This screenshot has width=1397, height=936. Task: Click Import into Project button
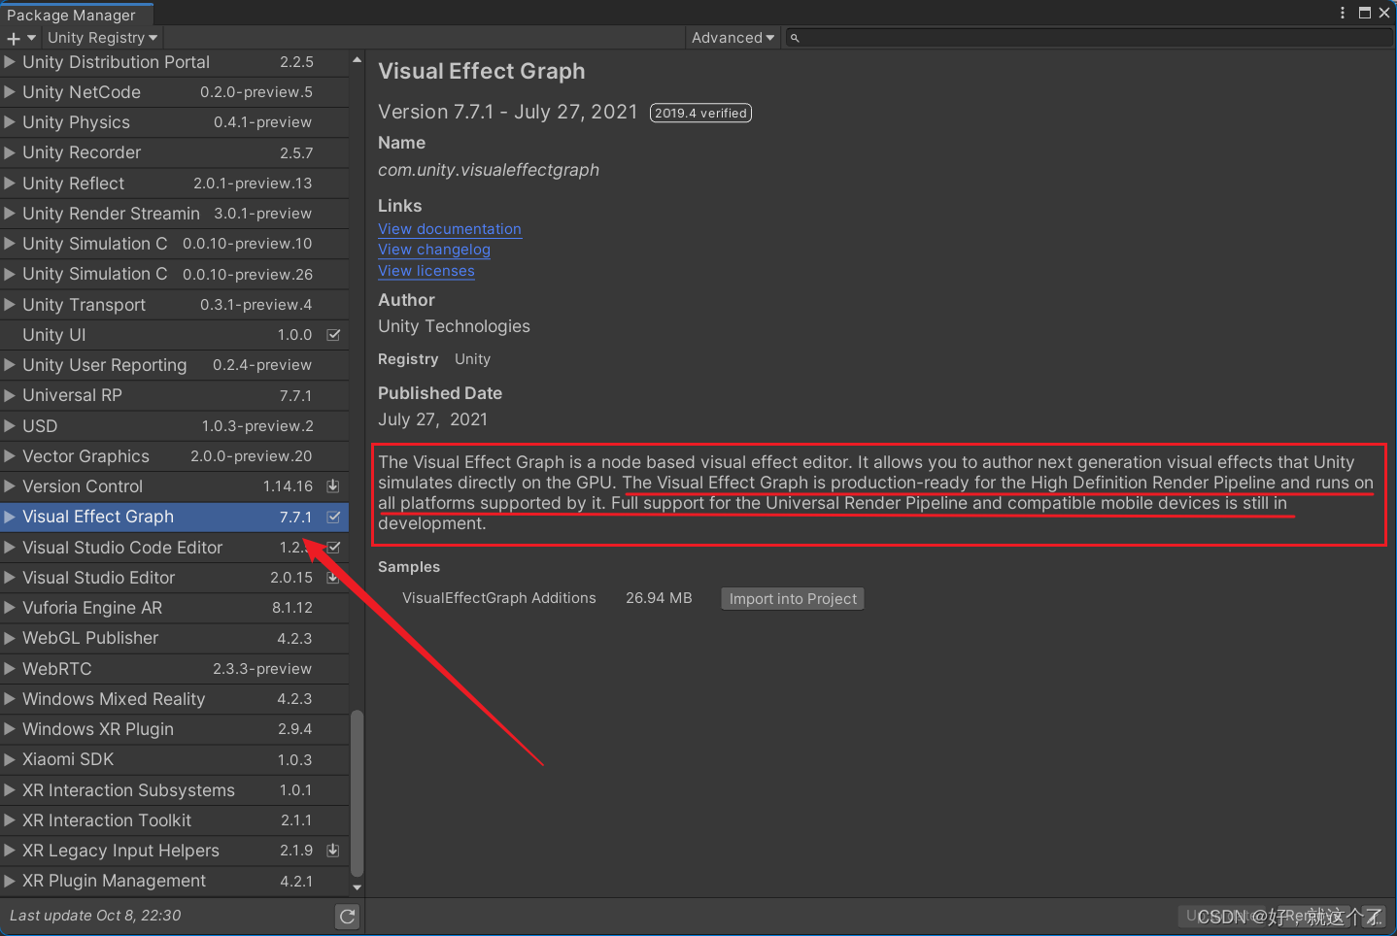[793, 599]
